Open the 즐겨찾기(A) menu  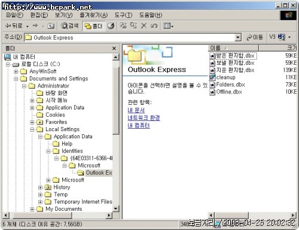pyautogui.click(x=93, y=15)
